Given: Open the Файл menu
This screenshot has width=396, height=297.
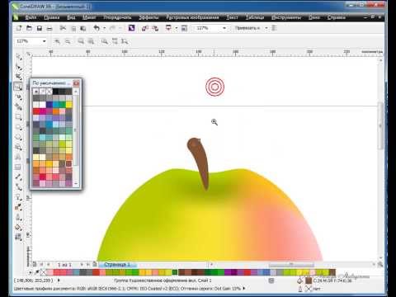Looking at the screenshot, I should point(31,17).
